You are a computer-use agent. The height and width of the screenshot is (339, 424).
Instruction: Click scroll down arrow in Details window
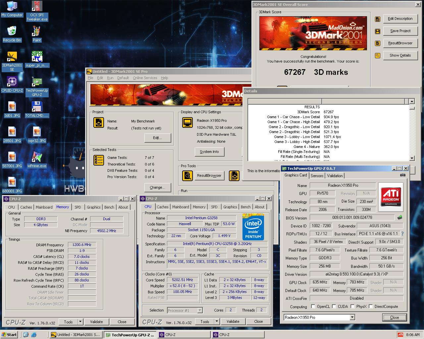(x=412, y=158)
